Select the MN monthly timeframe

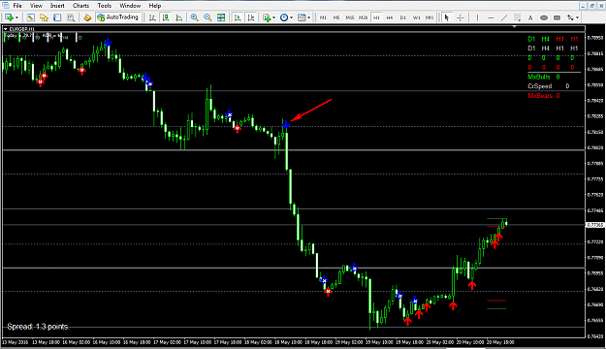coord(430,17)
